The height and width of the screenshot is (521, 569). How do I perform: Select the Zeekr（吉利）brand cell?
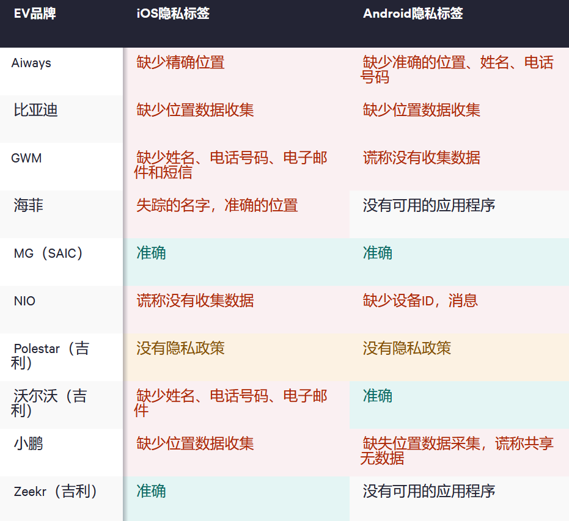pyautogui.click(x=56, y=492)
